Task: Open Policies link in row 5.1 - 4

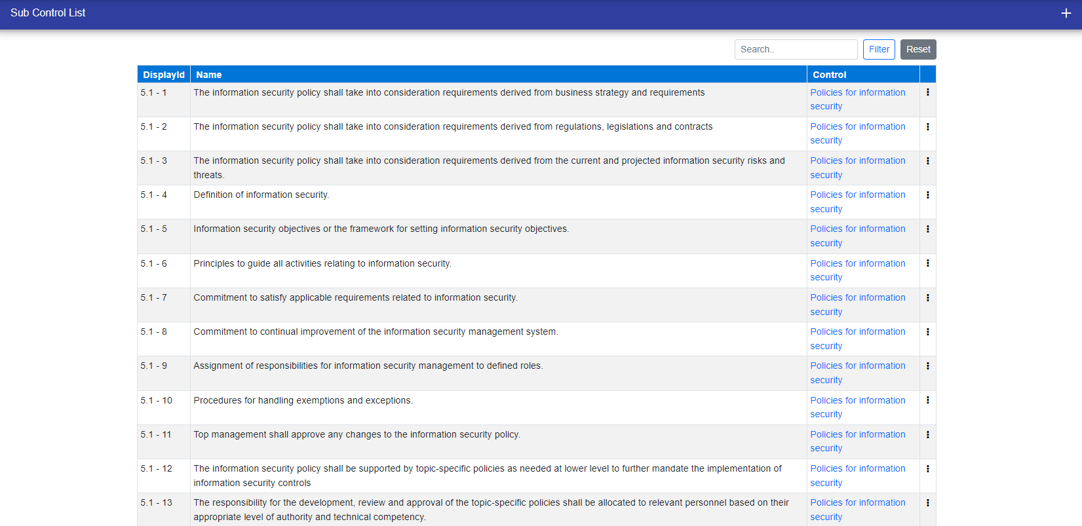Action: tap(857, 195)
